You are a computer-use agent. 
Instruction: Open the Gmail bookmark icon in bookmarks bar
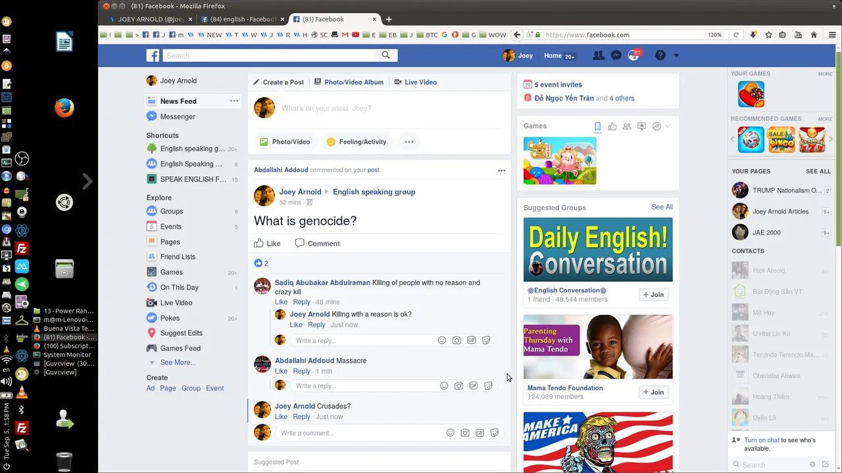click(345, 35)
